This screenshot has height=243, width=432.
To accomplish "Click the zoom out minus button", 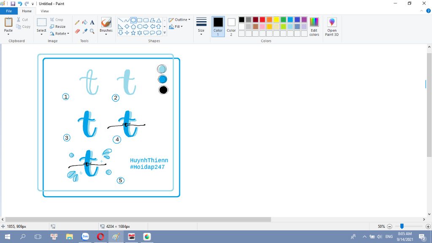I will [389, 227].
